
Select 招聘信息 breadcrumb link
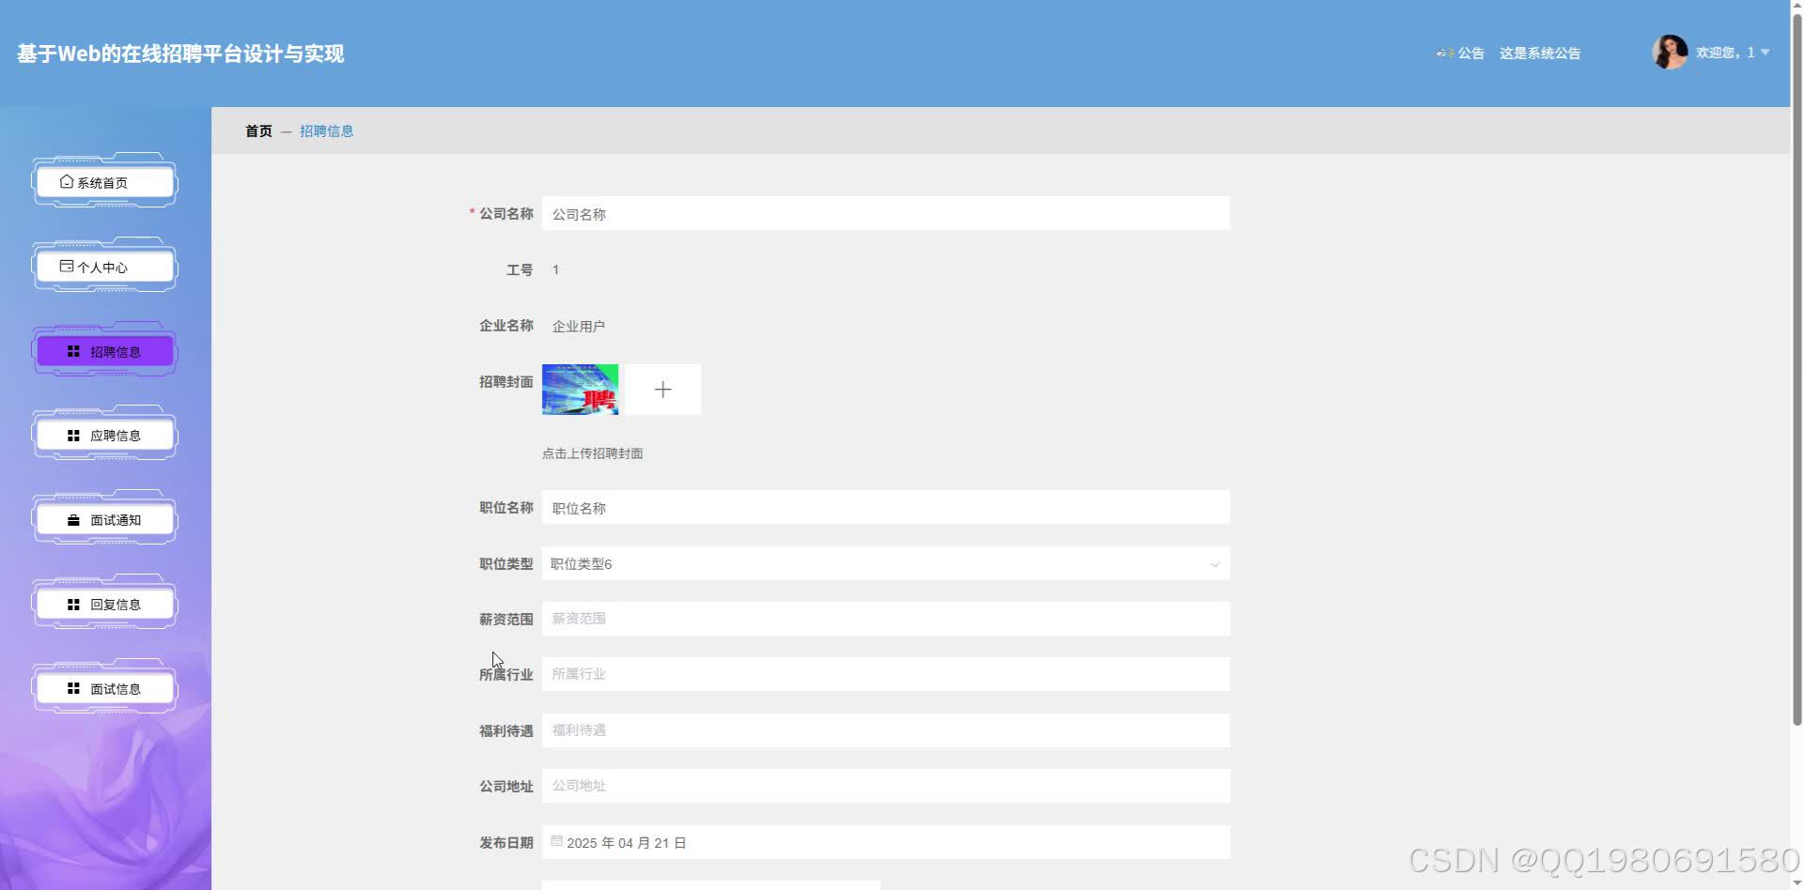326,130
